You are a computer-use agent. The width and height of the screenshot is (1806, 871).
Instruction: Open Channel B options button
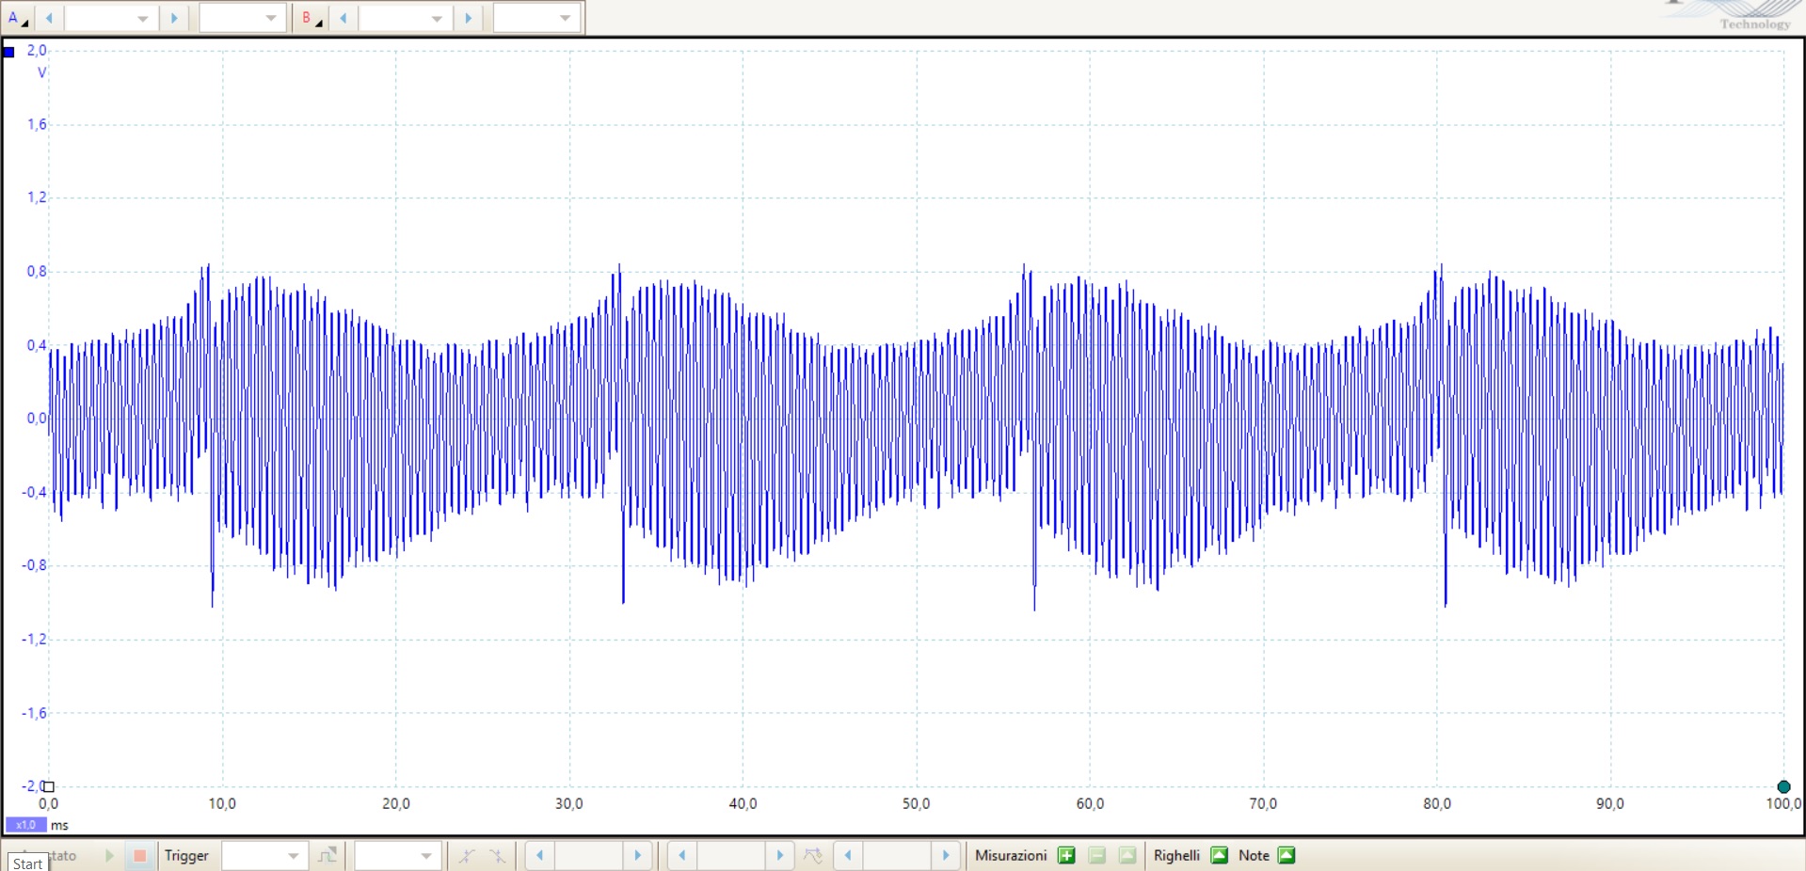pyautogui.click(x=311, y=18)
